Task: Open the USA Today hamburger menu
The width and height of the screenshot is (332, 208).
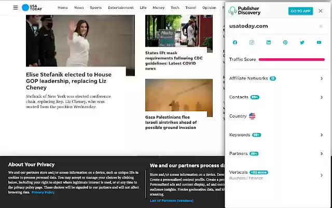Action: coord(16,8)
